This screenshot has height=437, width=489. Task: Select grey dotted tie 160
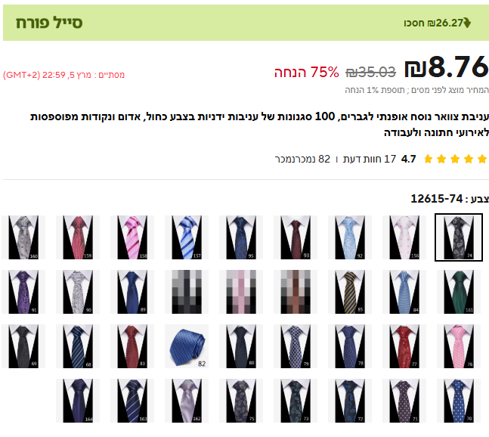tap(23, 237)
